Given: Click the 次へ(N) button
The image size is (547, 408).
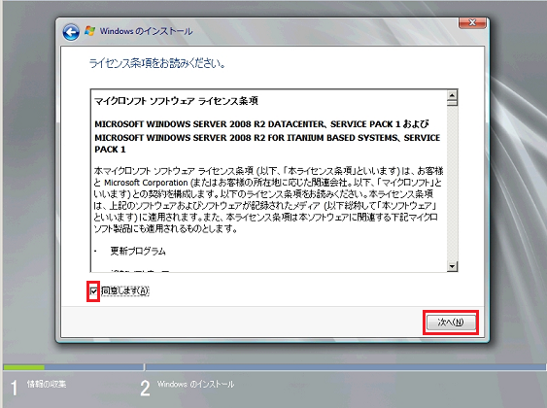Looking at the screenshot, I should (451, 323).
